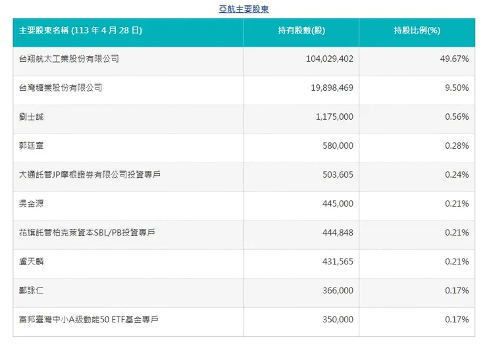
Task: Select share count 350,000
Action: pos(338,320)
